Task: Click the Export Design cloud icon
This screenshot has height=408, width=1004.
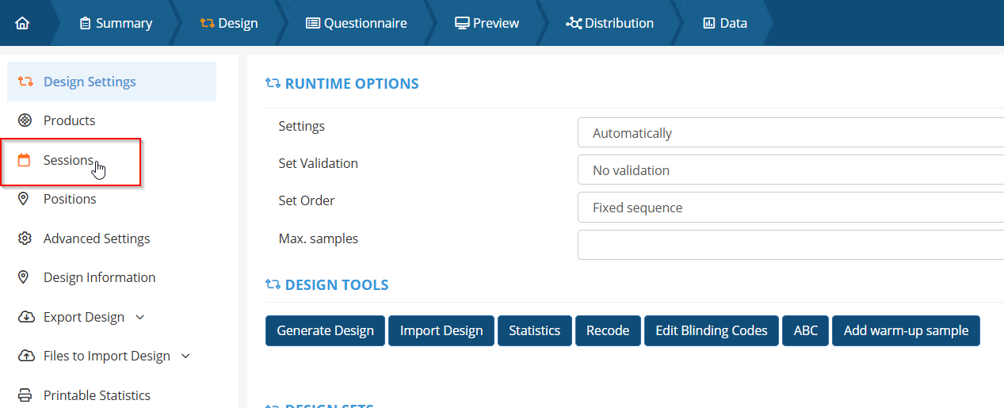Action: (x=25, y=317)
